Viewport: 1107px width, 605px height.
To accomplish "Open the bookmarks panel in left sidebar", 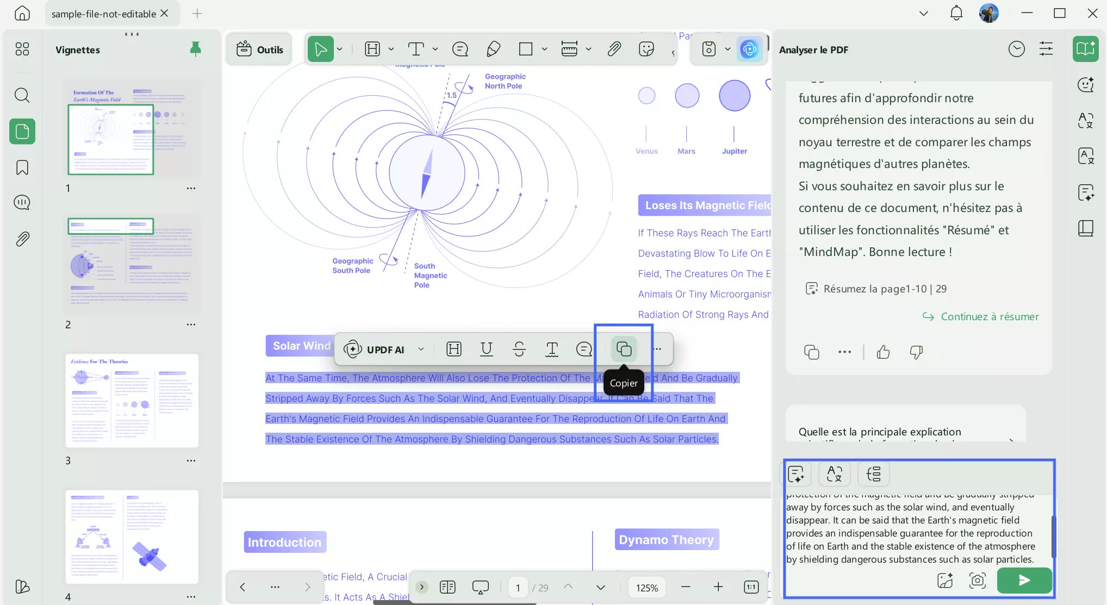I will [x=22, y=167].
